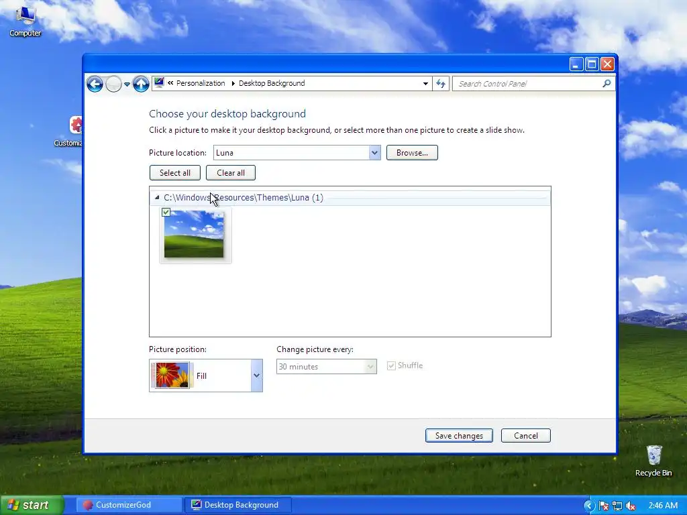Switch to CustomizerGod taskbar item

[x=129, y=505]
